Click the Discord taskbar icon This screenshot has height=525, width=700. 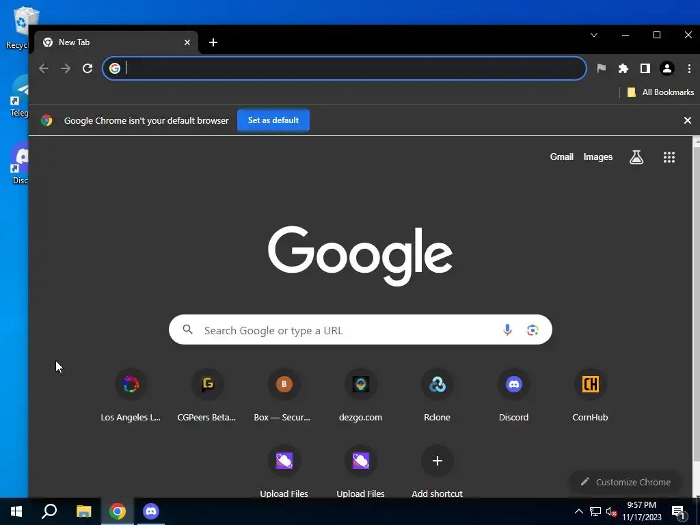coord(151,511)
